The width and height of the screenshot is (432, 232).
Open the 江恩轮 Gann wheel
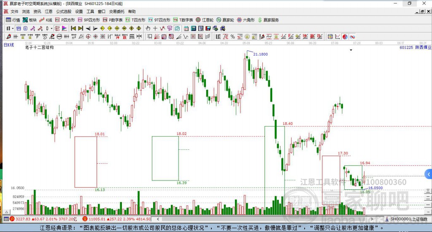[205, 20]
